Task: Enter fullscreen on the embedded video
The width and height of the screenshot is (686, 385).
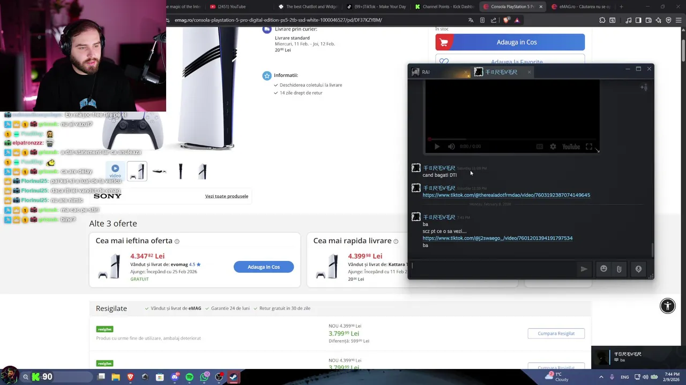Action: [589, 147]
